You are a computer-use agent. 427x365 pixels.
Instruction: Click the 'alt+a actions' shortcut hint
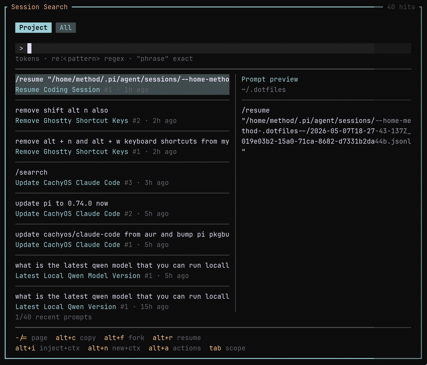pos(175,348)
